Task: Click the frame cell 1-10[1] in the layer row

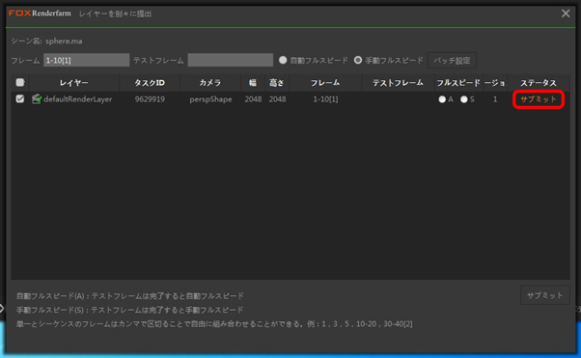Action: pos(325,99)
